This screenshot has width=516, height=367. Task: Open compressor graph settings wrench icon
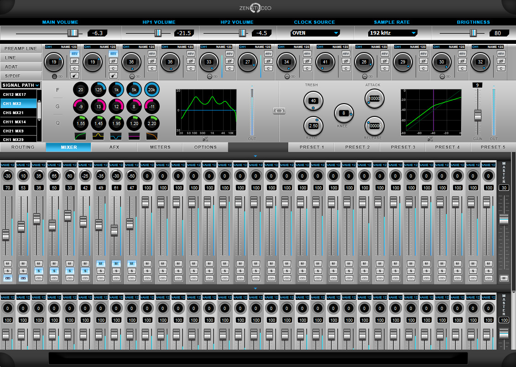coord(430,139)
